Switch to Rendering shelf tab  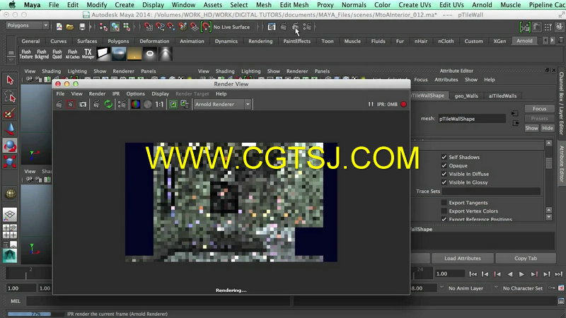click(x=260, y=41)
